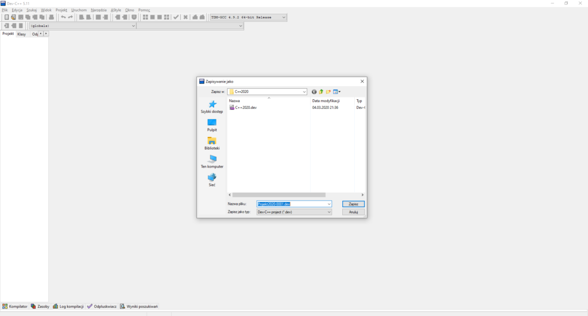
Task: Create a new folder in dialog
Action: [328, 92]
